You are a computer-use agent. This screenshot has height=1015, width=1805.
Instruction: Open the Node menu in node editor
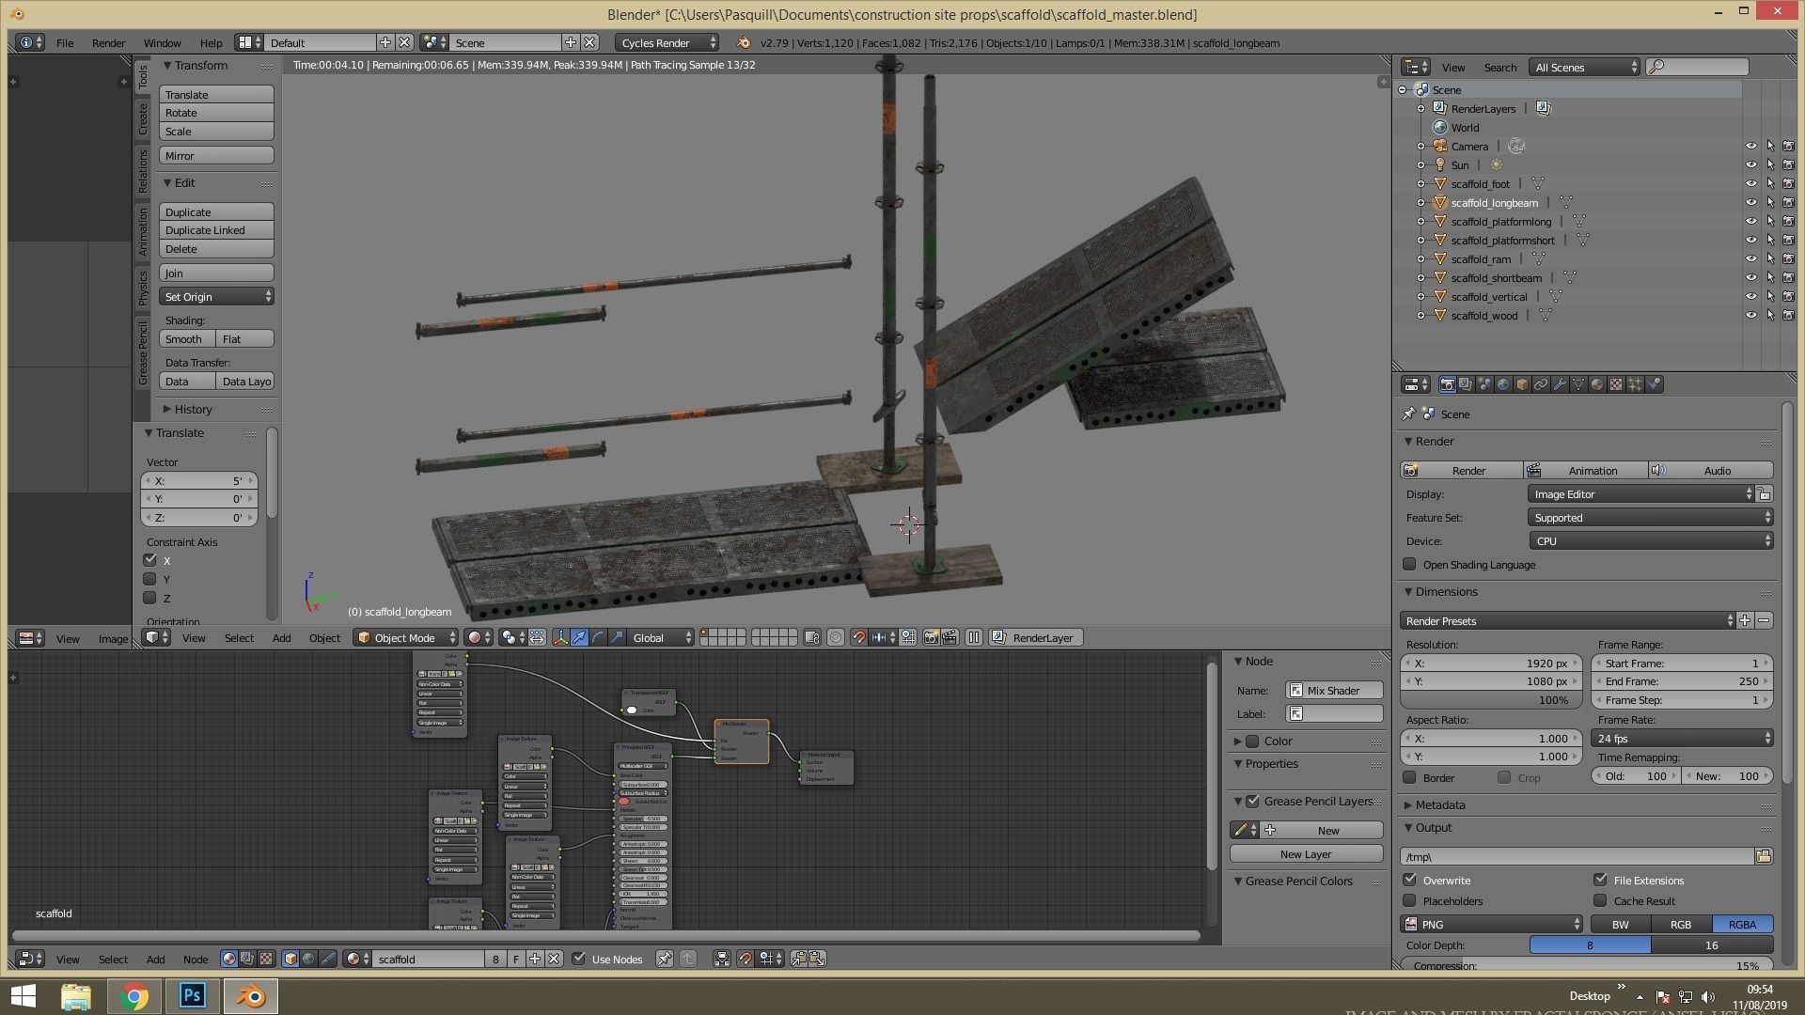coord(196,959)
